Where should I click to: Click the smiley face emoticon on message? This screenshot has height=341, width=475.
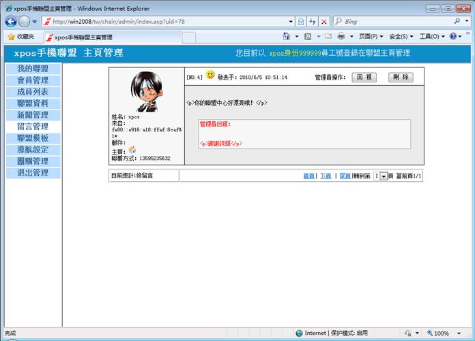[210, 75]
